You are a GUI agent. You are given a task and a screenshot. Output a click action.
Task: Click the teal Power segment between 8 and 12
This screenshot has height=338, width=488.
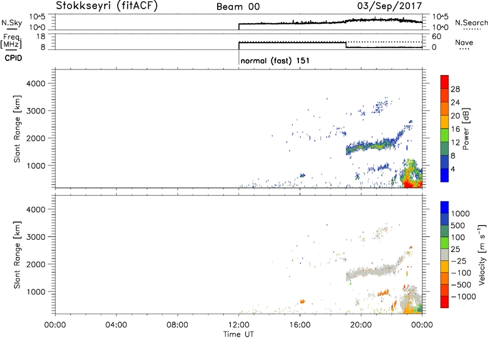(x=445, y=149)
